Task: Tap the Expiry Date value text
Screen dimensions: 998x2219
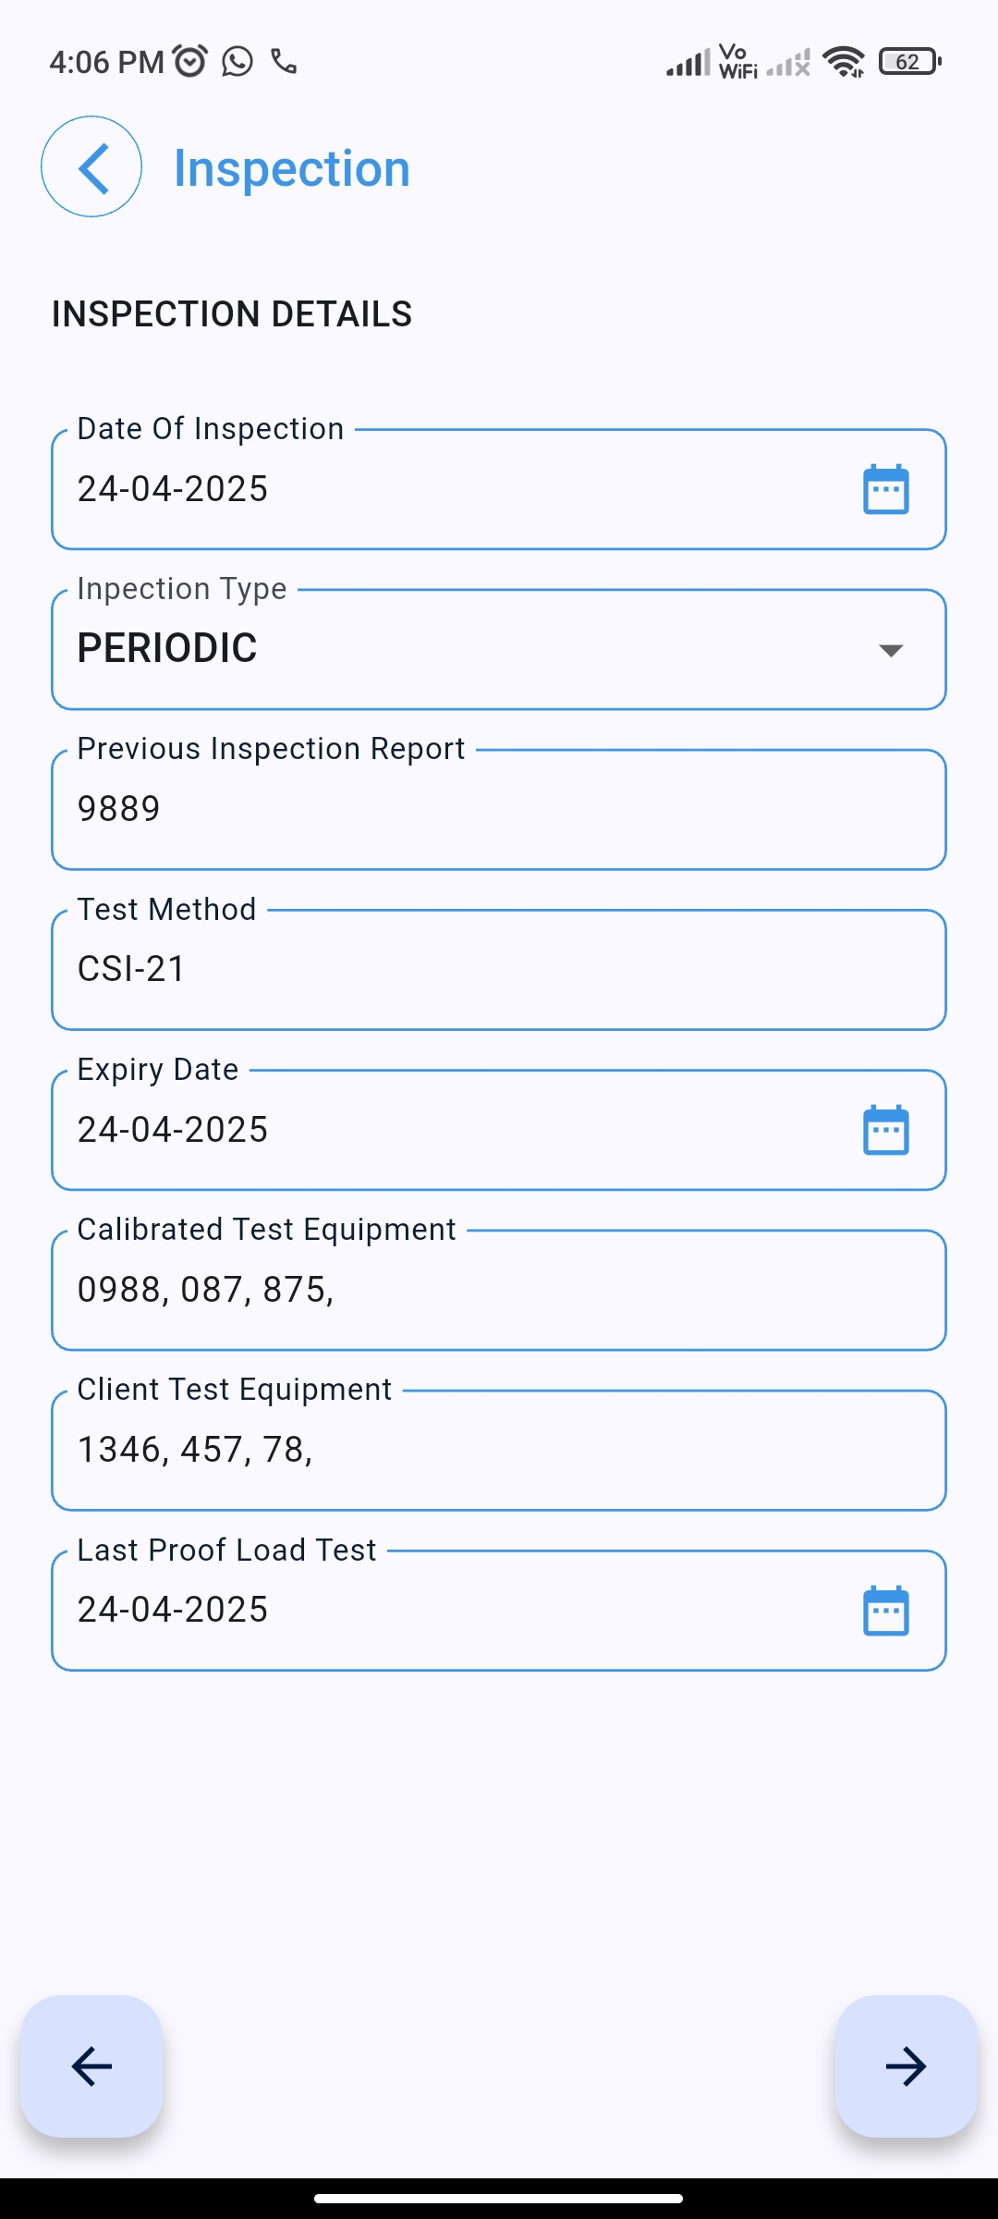Action: [x=173, y=1130]
